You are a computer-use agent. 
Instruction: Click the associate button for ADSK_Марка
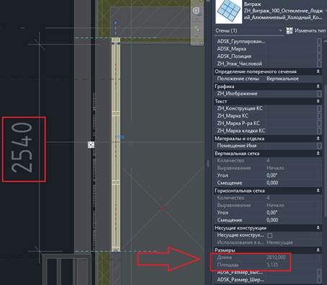click(x=319, y=49)
